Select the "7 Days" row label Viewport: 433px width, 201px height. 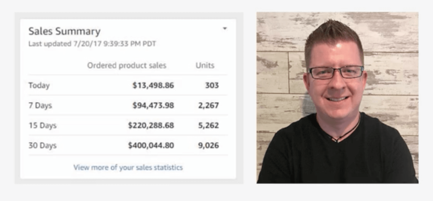(x=40, y=106)
